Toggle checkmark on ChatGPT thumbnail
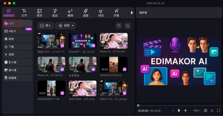The image size is (223, 116). 93,45
